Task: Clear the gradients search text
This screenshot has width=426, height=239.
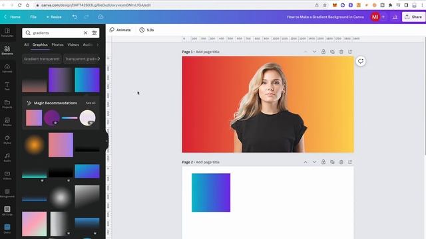Action: (85, 33)
